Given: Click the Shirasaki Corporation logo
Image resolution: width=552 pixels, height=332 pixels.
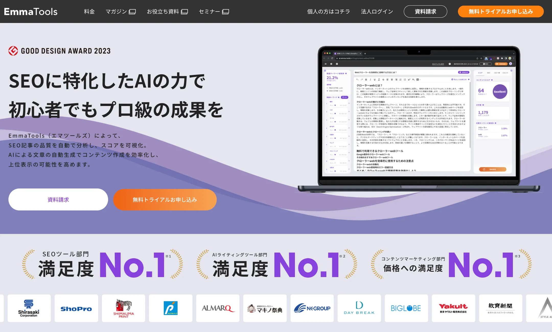Looking at the screenshot, I should 29,308.
